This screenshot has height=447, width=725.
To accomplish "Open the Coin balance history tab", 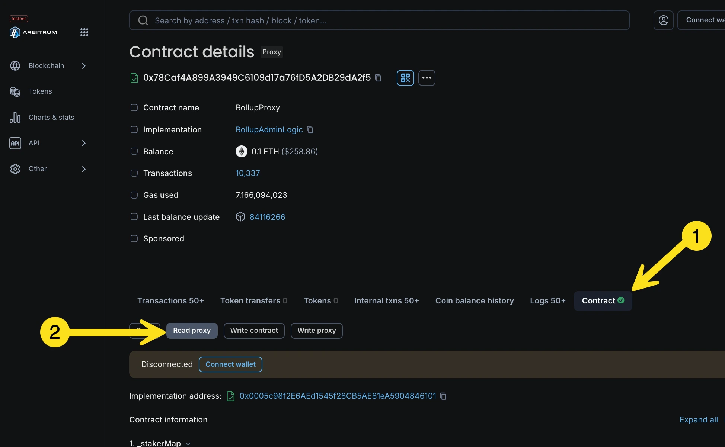I will point(475,300).
